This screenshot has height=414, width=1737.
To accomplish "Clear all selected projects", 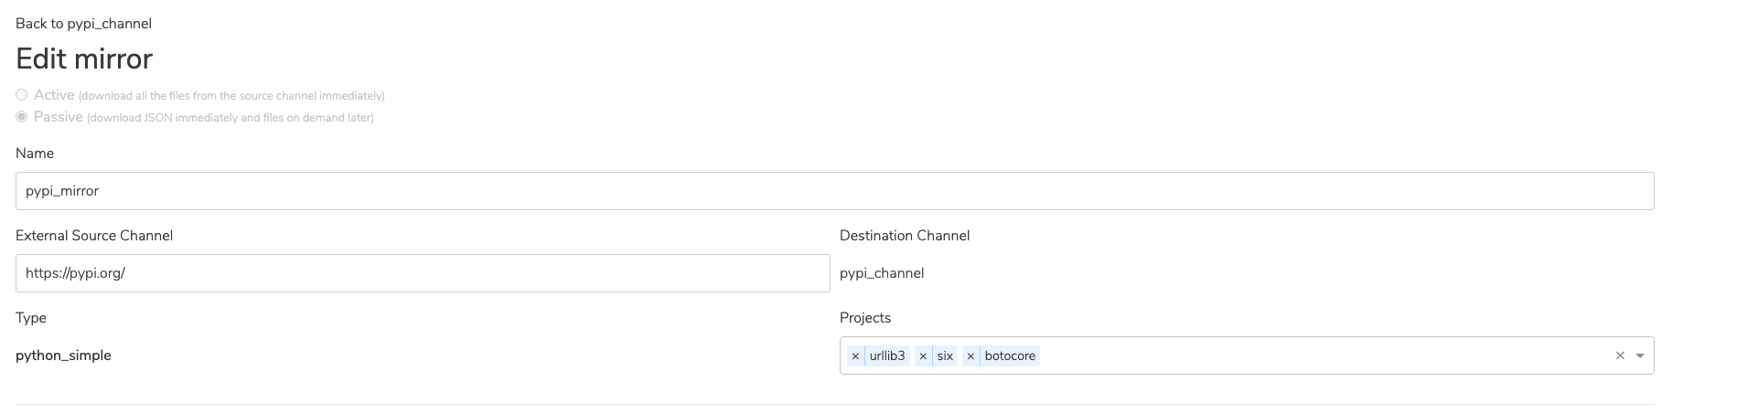I will click(1620, 356).
